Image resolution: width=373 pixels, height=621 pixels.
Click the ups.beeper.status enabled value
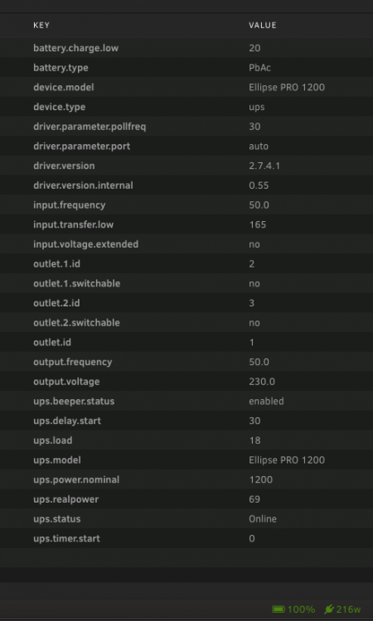click(266, 402)
